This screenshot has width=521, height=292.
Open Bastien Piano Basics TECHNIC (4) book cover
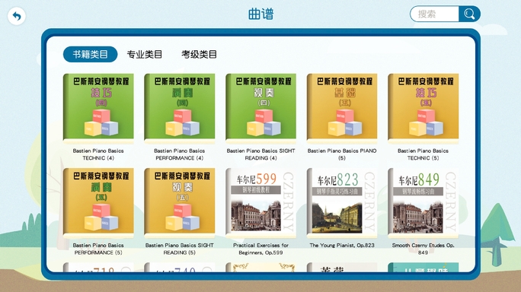(98, 108)
